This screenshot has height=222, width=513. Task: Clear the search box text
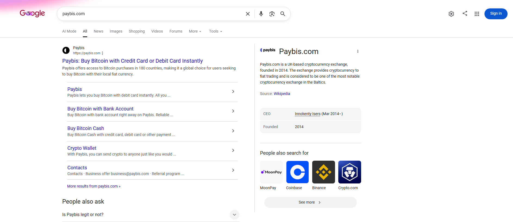(x=248, y=14)
